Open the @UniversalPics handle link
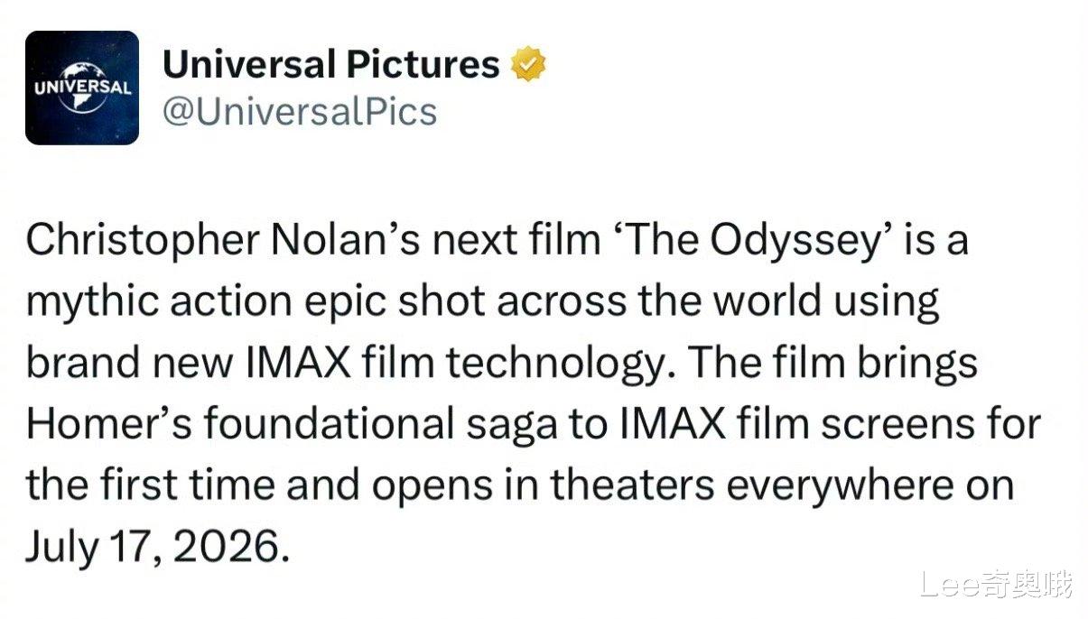 pos(299,112)
